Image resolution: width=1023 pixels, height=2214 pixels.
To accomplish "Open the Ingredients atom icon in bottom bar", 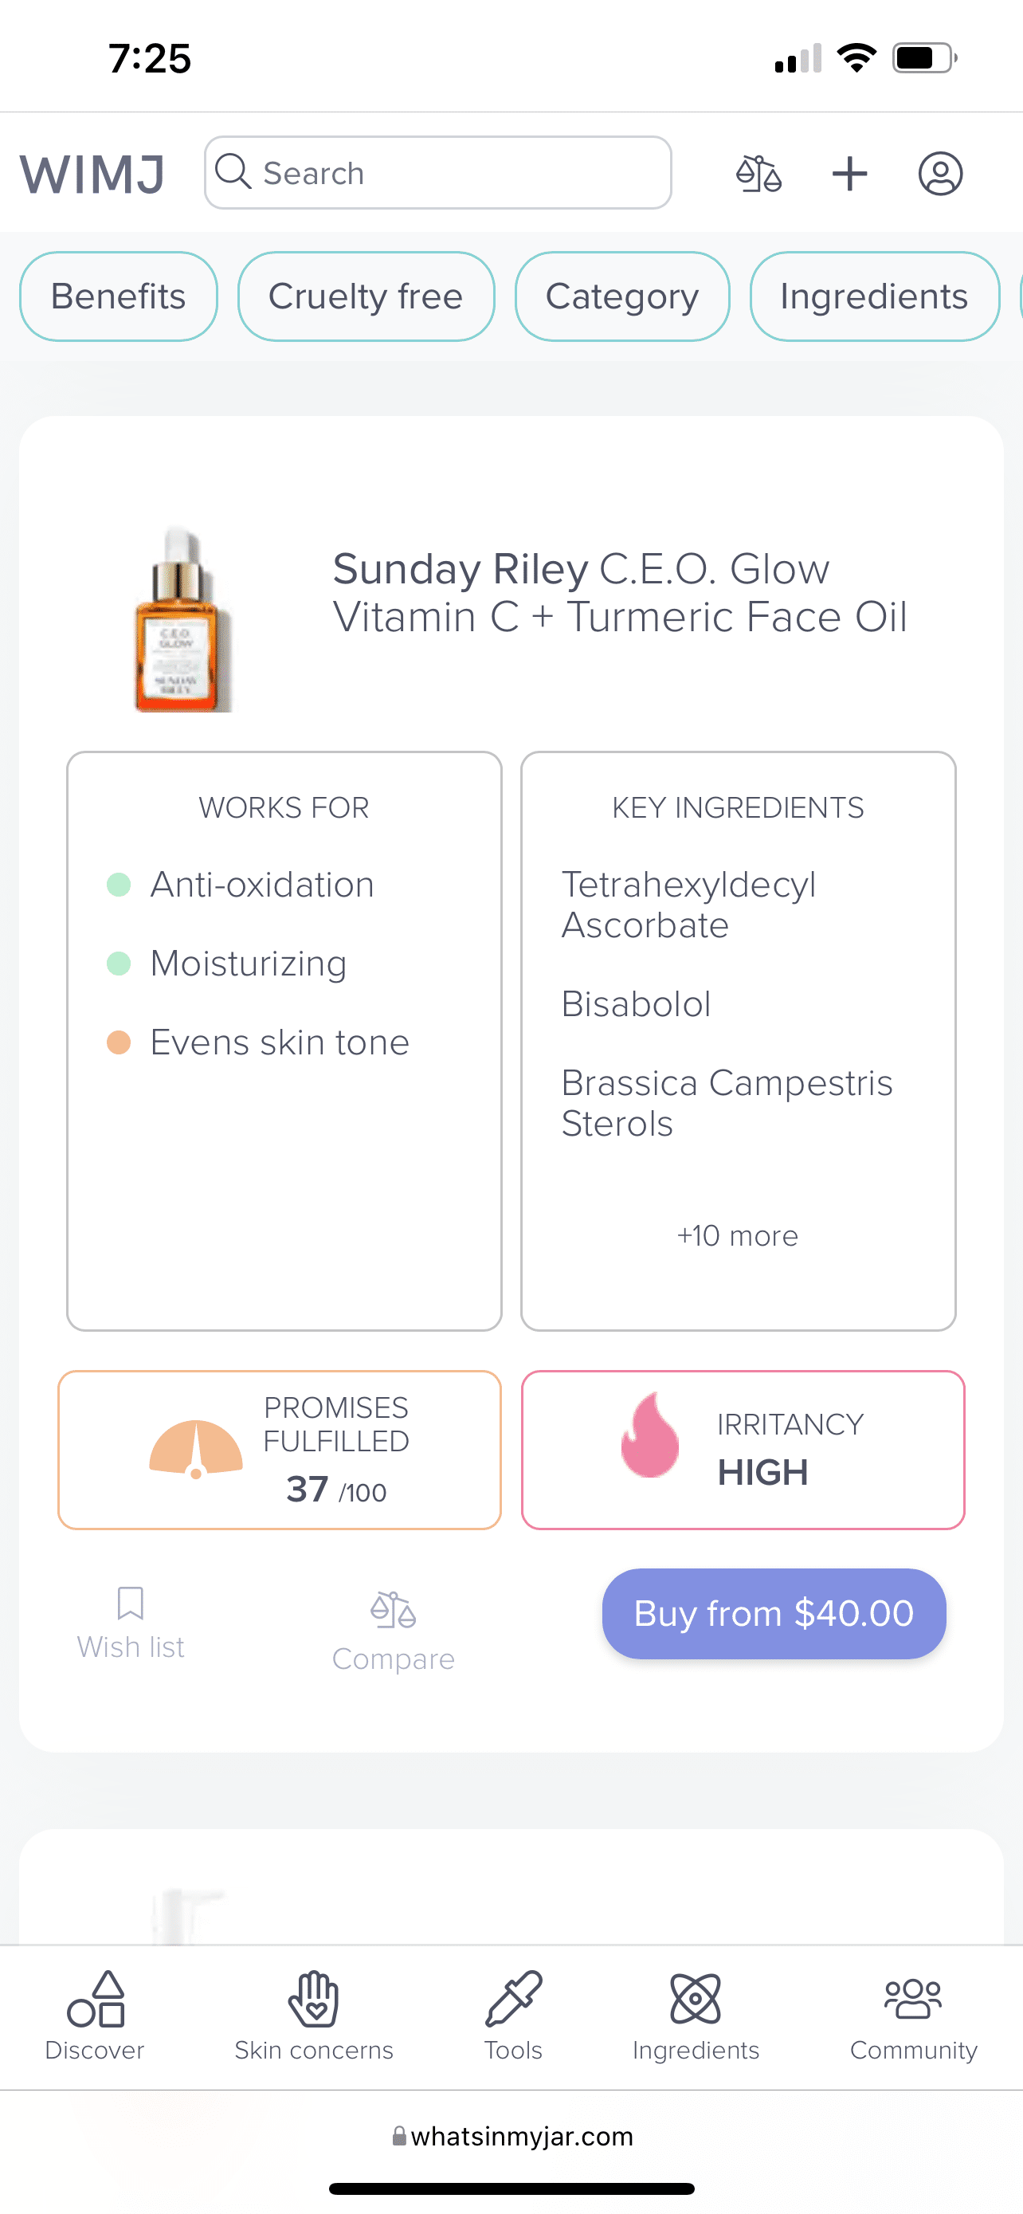I will pos(696,2016).
